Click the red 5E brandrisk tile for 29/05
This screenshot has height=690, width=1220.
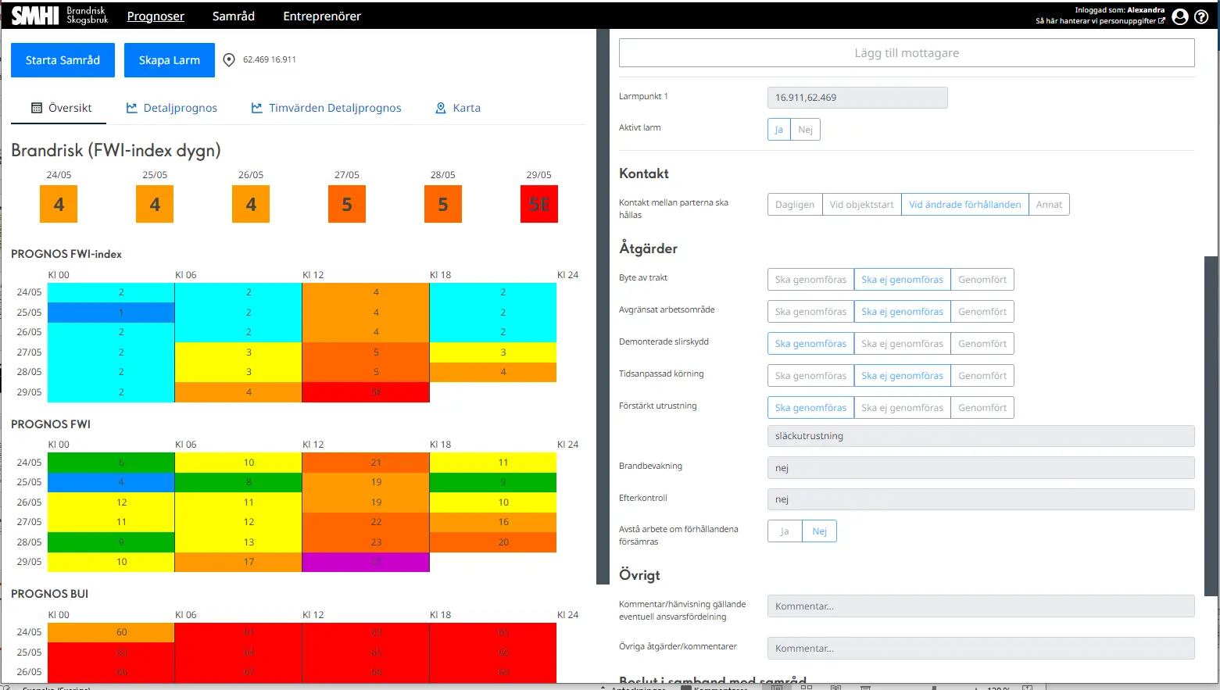click(539, 205)
